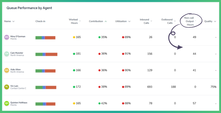The width and height of the screenshot is (221, 113).
Task: Open Mina O'Gorman's agent name
Action: coord(18,36)
